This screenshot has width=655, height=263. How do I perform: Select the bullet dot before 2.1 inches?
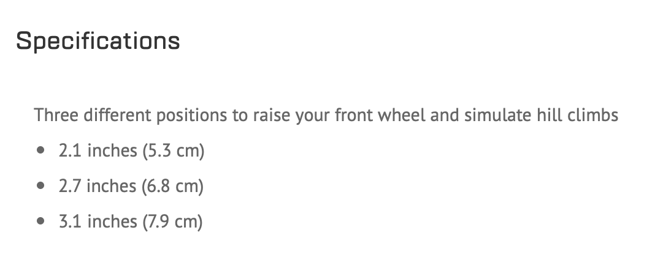[x=40, y=150]
